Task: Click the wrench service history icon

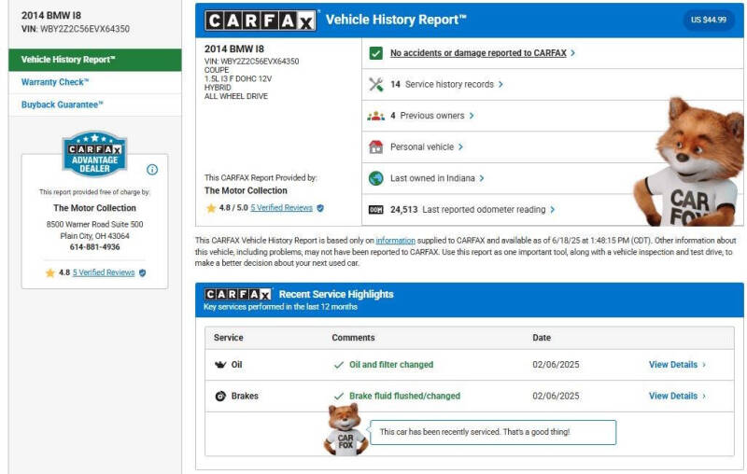Action: (376, 84)
